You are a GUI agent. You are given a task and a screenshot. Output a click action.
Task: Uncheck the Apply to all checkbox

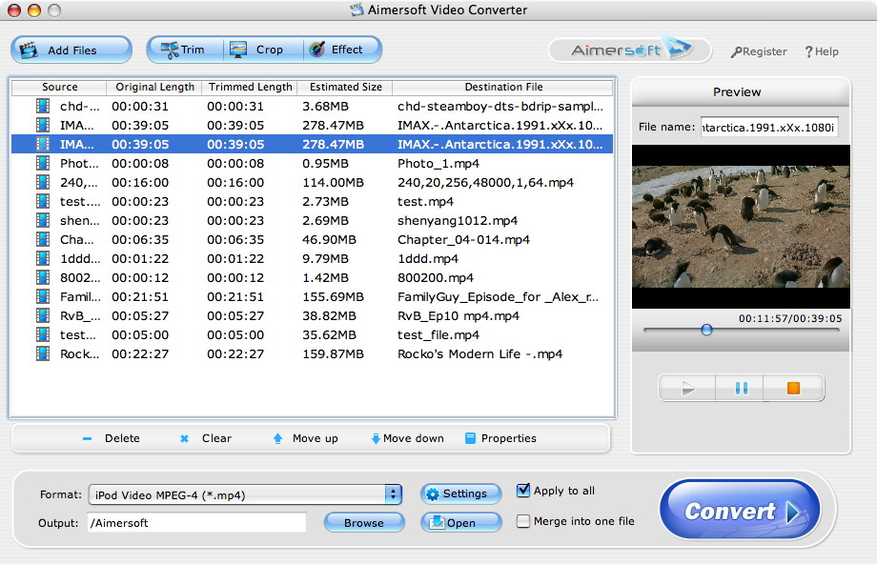pyautogui.click(x=523, y=491)
